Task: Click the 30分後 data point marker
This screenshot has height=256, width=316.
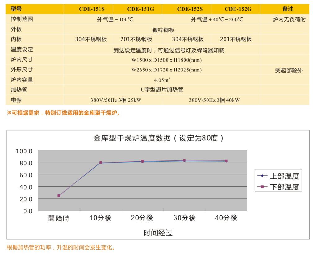Action: point(184,160)
